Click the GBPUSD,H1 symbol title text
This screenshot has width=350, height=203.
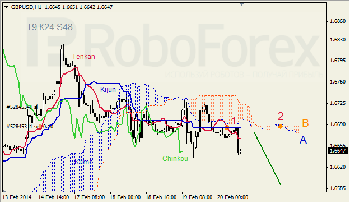pyautogui.click(x=26, y=7)
